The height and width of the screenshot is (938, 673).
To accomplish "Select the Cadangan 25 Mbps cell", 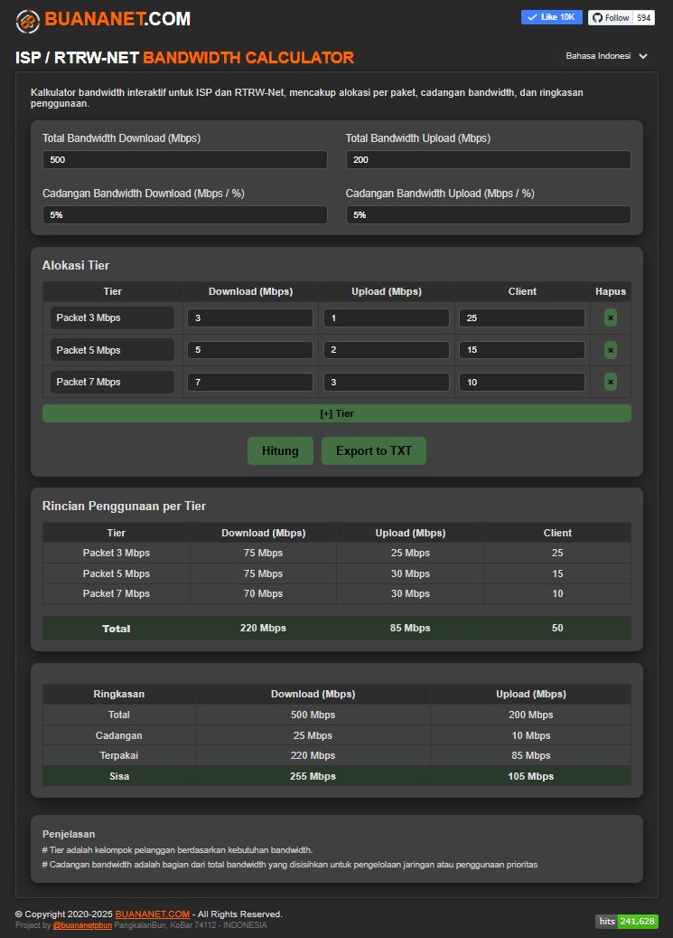I will click(313, 735).
